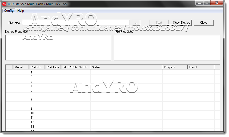
Task: Select port number 2 row
Action: (x=113, y=77)
